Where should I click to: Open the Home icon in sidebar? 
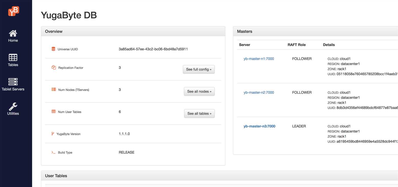click(x=13, y=33)
